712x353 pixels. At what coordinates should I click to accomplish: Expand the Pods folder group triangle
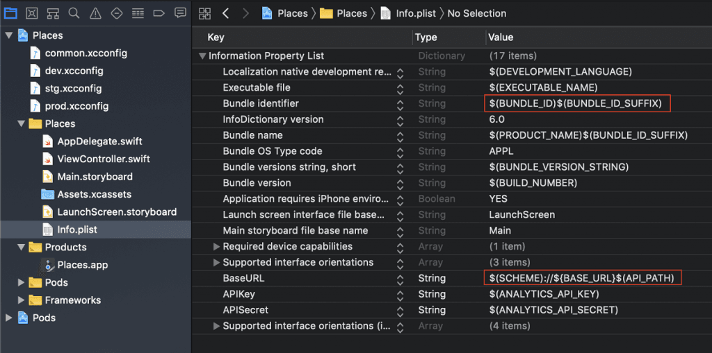[x=21, y=283]
